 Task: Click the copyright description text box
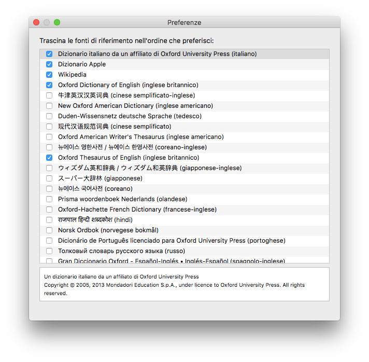184,284
